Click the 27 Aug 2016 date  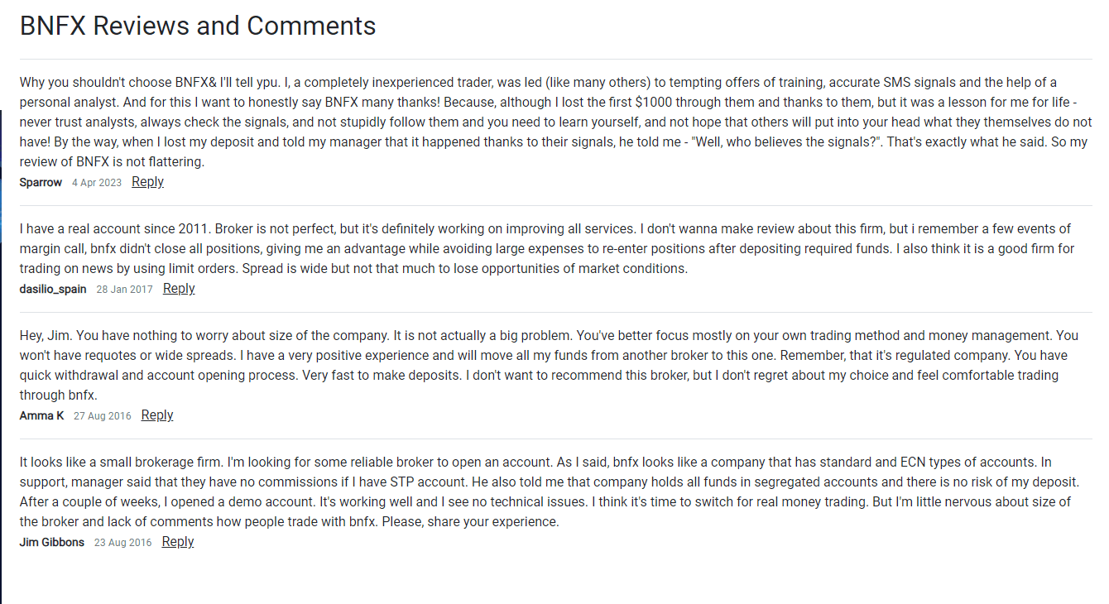click(103, 416)
